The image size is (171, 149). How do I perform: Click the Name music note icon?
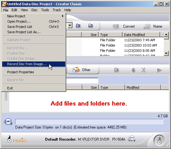[x=147, y=26]
